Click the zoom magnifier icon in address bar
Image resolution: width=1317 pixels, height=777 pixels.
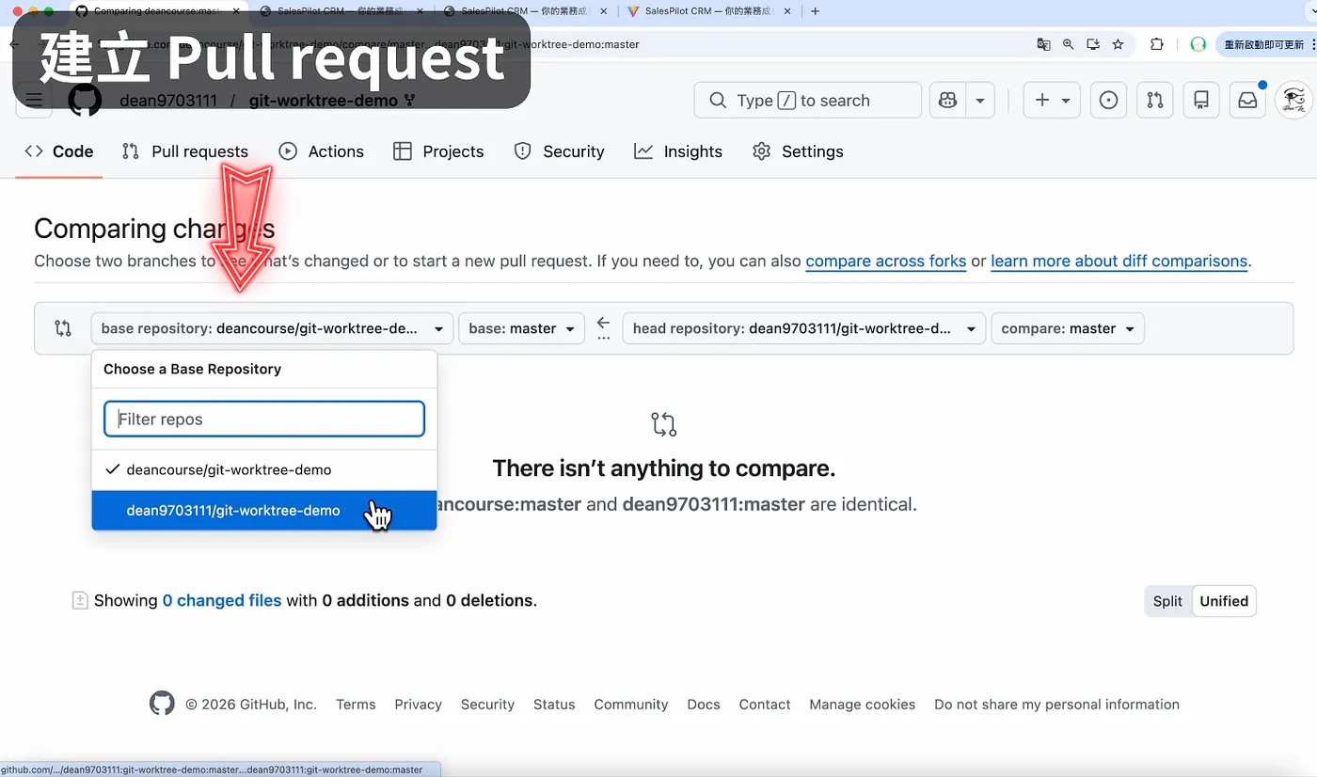(x=1068, y=44)
